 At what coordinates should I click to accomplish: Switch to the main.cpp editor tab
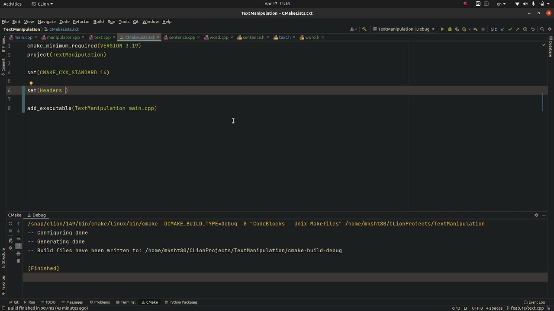pos(23,38)
